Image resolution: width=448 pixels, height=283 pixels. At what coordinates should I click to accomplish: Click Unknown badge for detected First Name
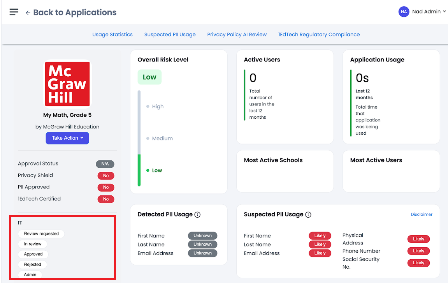202,236
